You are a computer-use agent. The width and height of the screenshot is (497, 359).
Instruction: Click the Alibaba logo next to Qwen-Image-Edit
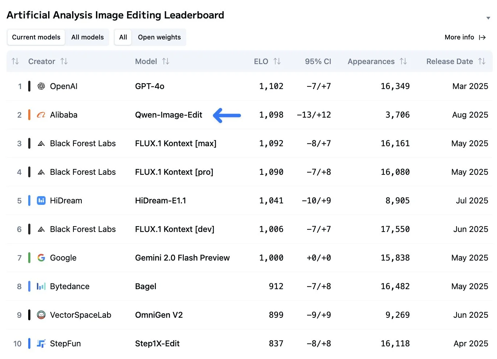tap(41, 115)
